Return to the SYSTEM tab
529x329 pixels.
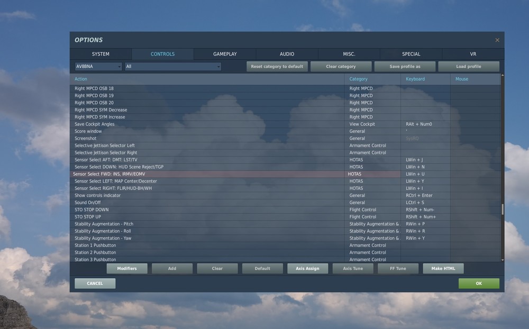click(100, 53)
